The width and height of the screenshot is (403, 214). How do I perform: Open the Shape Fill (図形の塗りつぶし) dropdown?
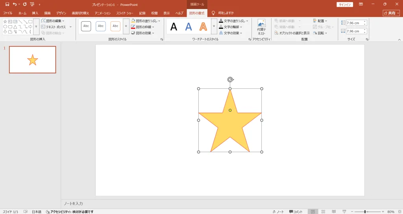point(146,20)
